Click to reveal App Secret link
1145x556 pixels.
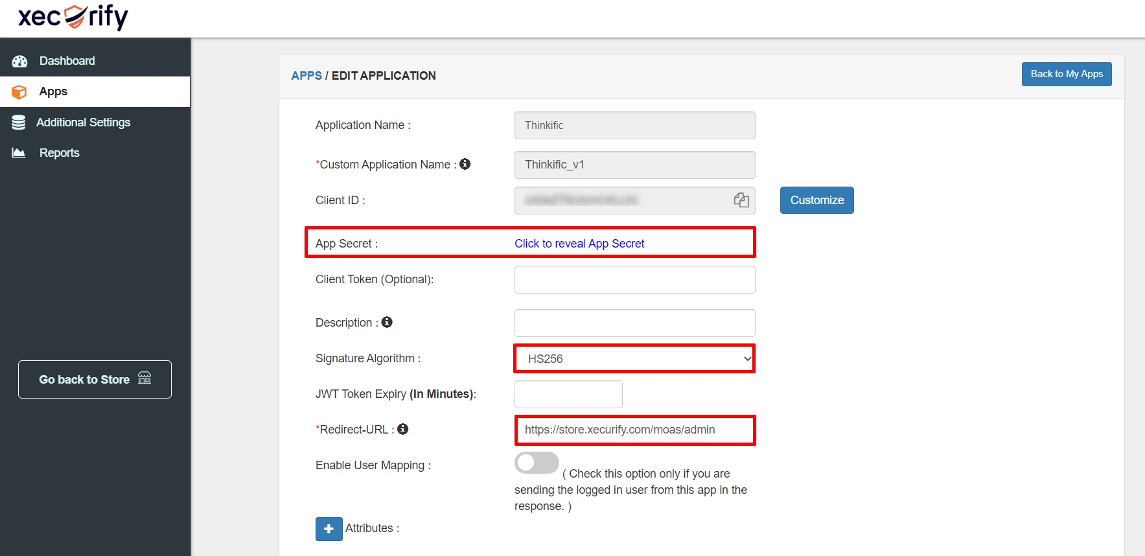[x=579, y=244]
